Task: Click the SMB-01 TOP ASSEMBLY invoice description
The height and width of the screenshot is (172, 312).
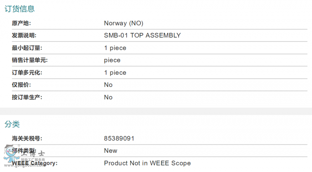Action: point(142,35)
